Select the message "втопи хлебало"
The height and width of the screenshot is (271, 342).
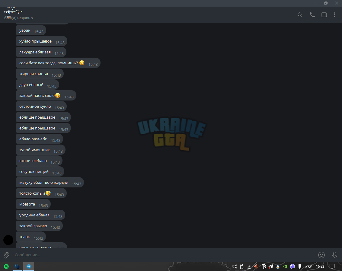coord(39,161)
